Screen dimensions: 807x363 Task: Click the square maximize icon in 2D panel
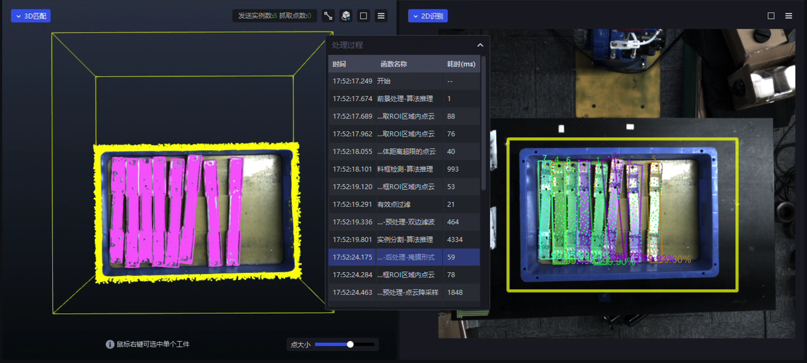click(771, 16)
